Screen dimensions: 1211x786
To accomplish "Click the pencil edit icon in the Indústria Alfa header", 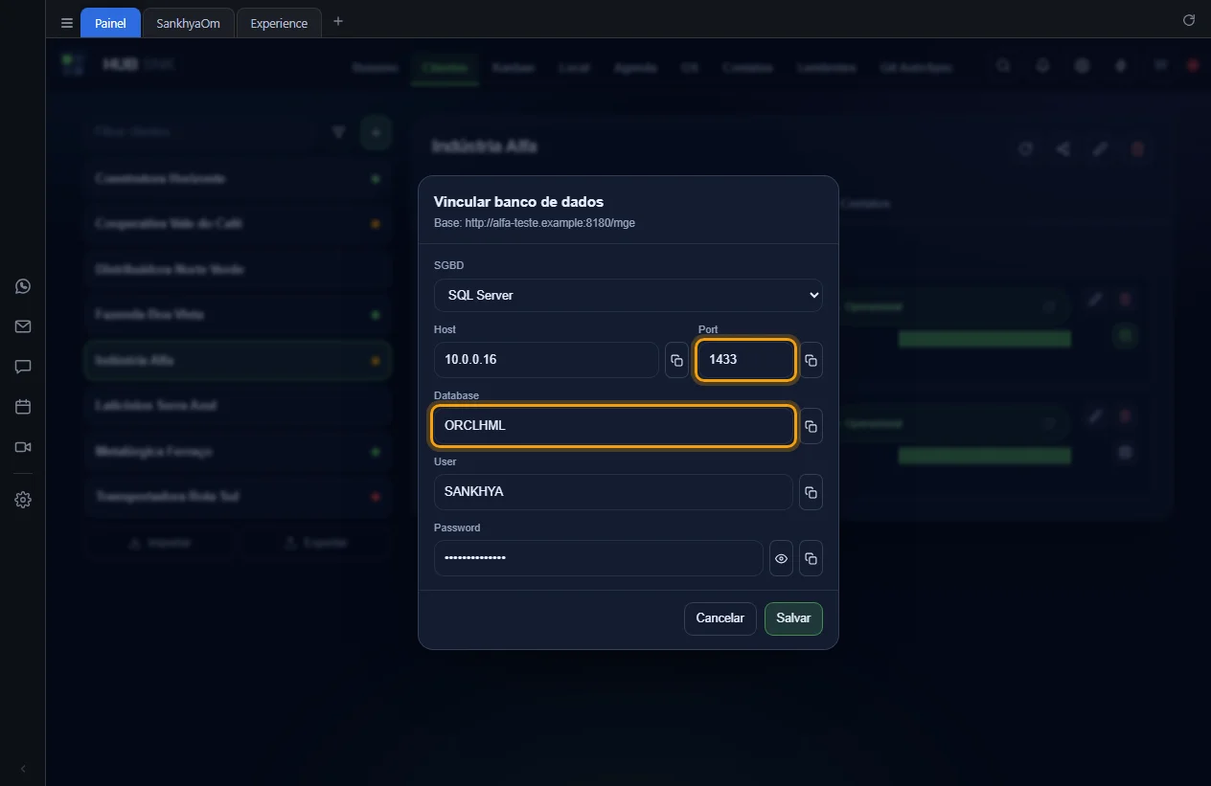I will point(1101,148).
